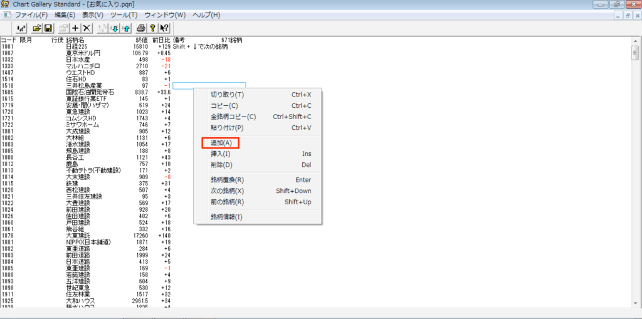
Task: Click the printer toolbar icon
Action: 141,28
